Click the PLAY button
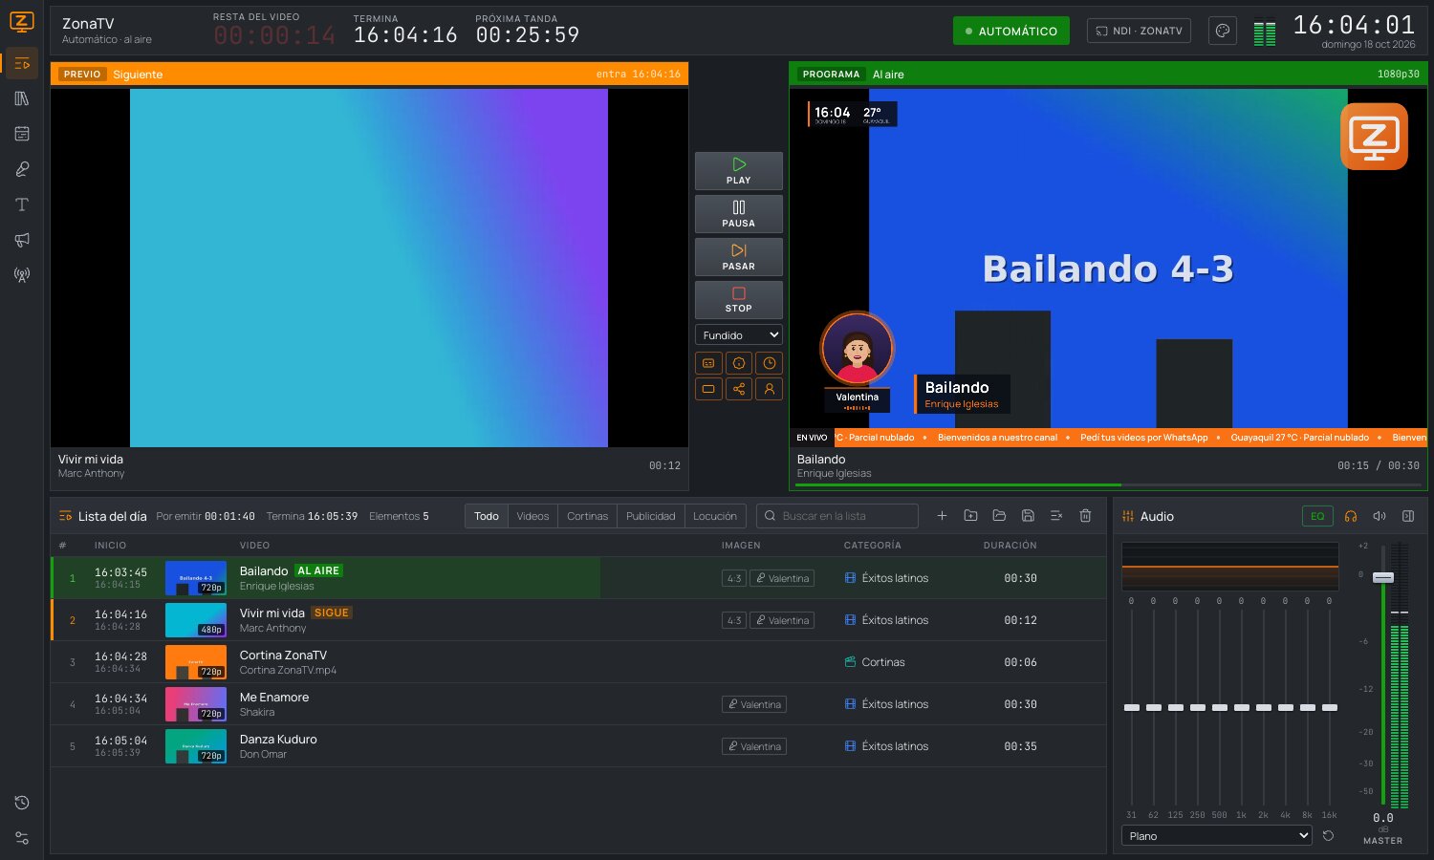1434x860 pixels. point(739,171)
